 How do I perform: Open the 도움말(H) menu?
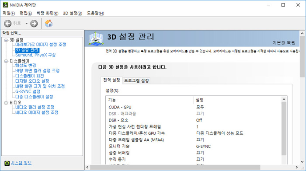point(95,13)
